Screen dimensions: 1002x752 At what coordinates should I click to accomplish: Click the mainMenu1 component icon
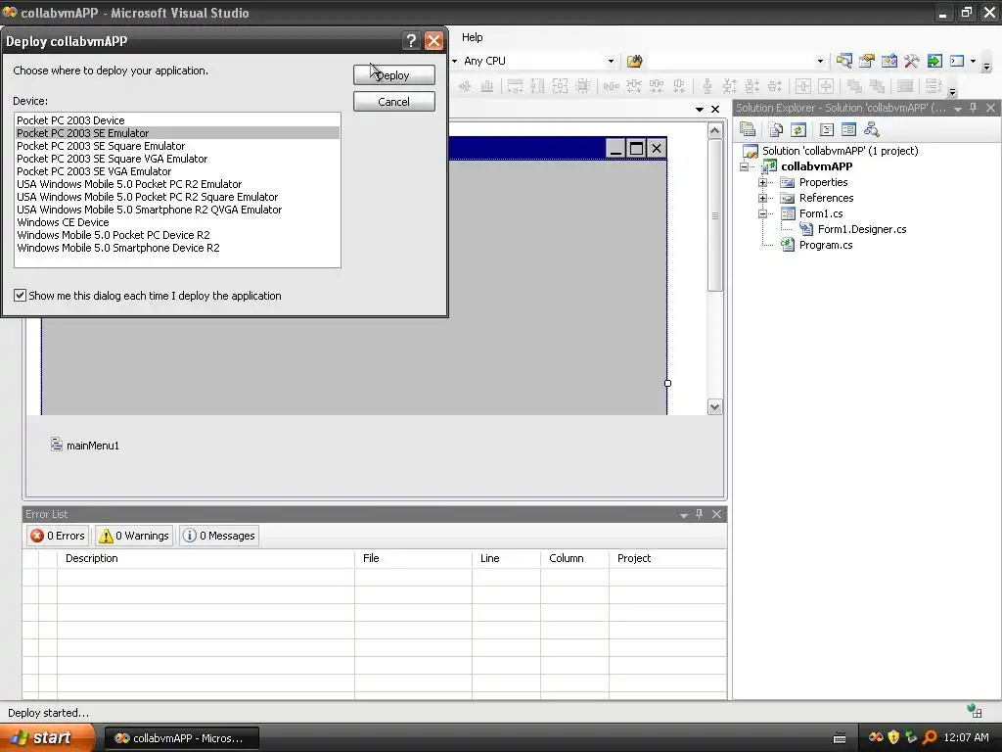pyautogui.click(x=56, y=444)
